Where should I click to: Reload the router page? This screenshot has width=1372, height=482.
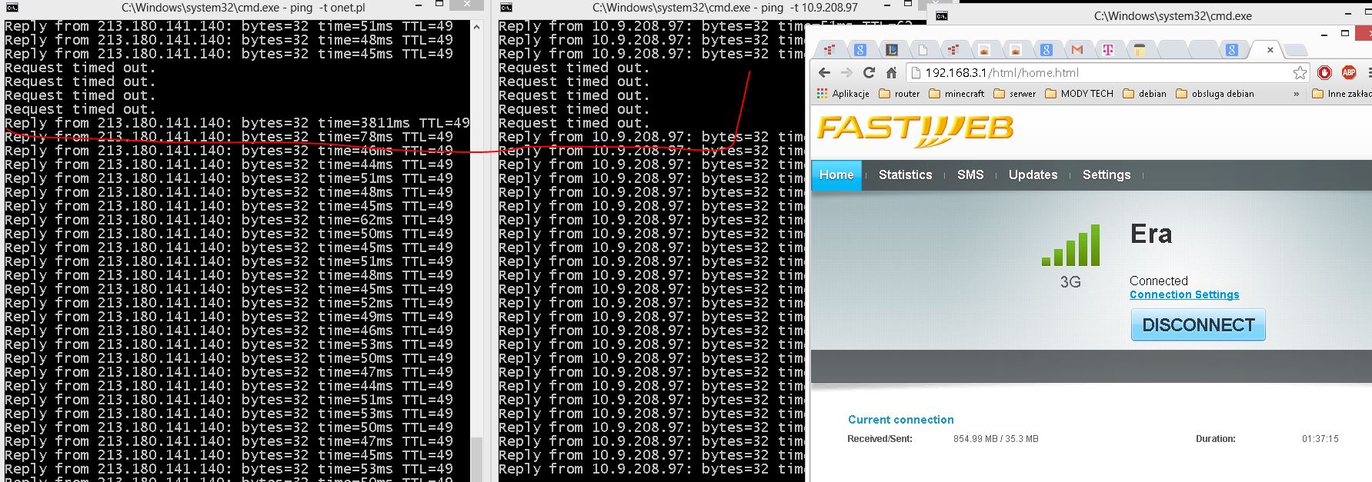[x=869, y=73]
